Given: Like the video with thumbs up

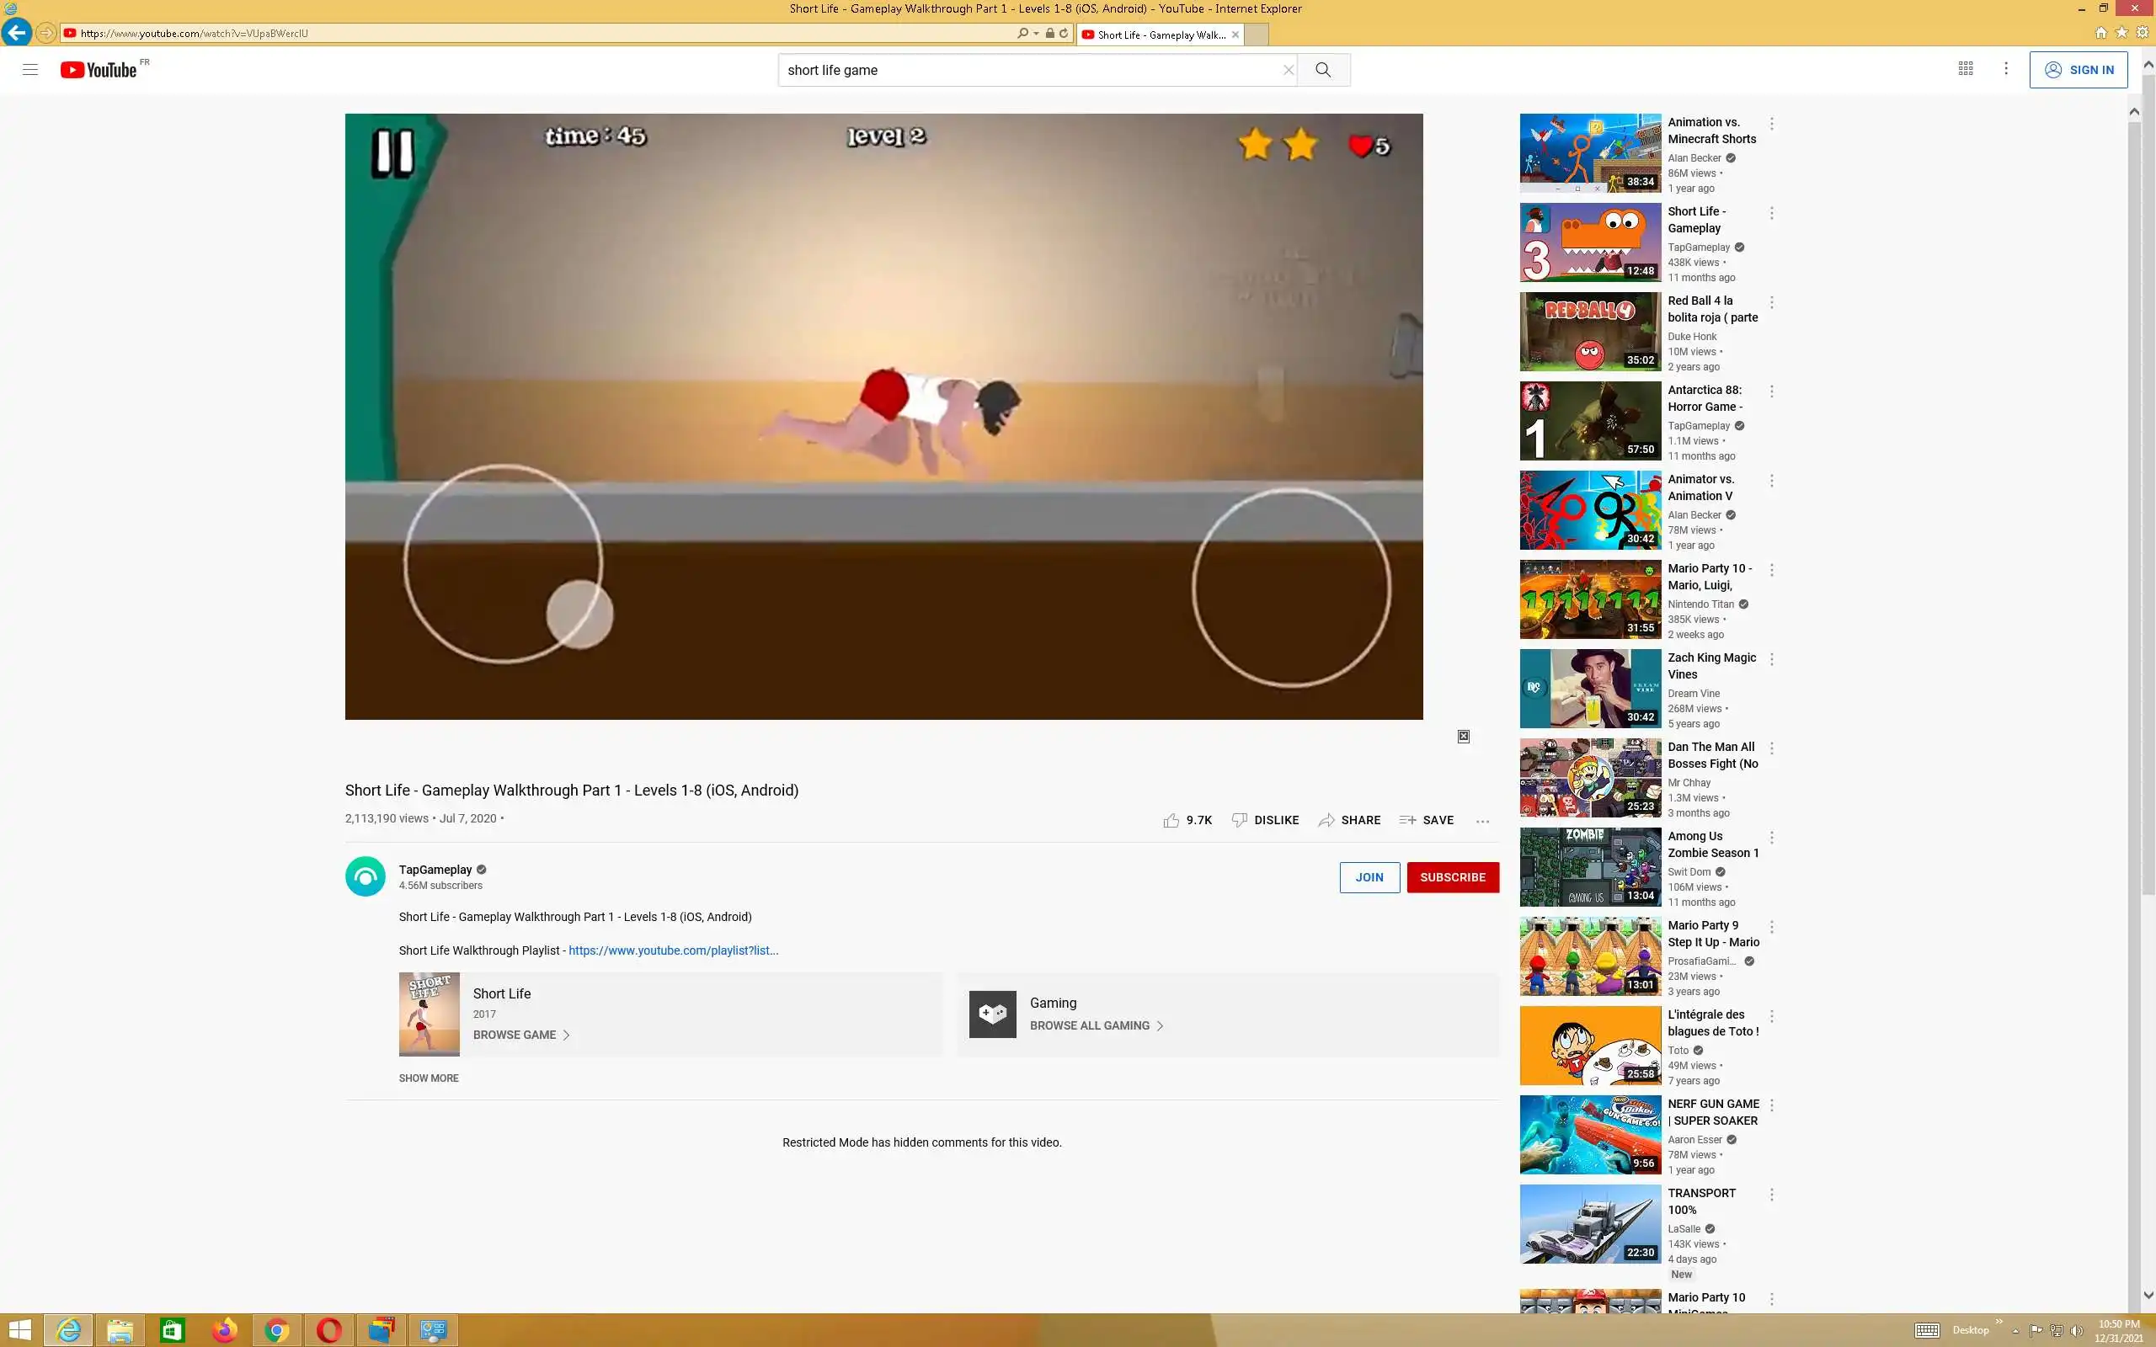Looking at the screenshot, I should [1171, 820].
